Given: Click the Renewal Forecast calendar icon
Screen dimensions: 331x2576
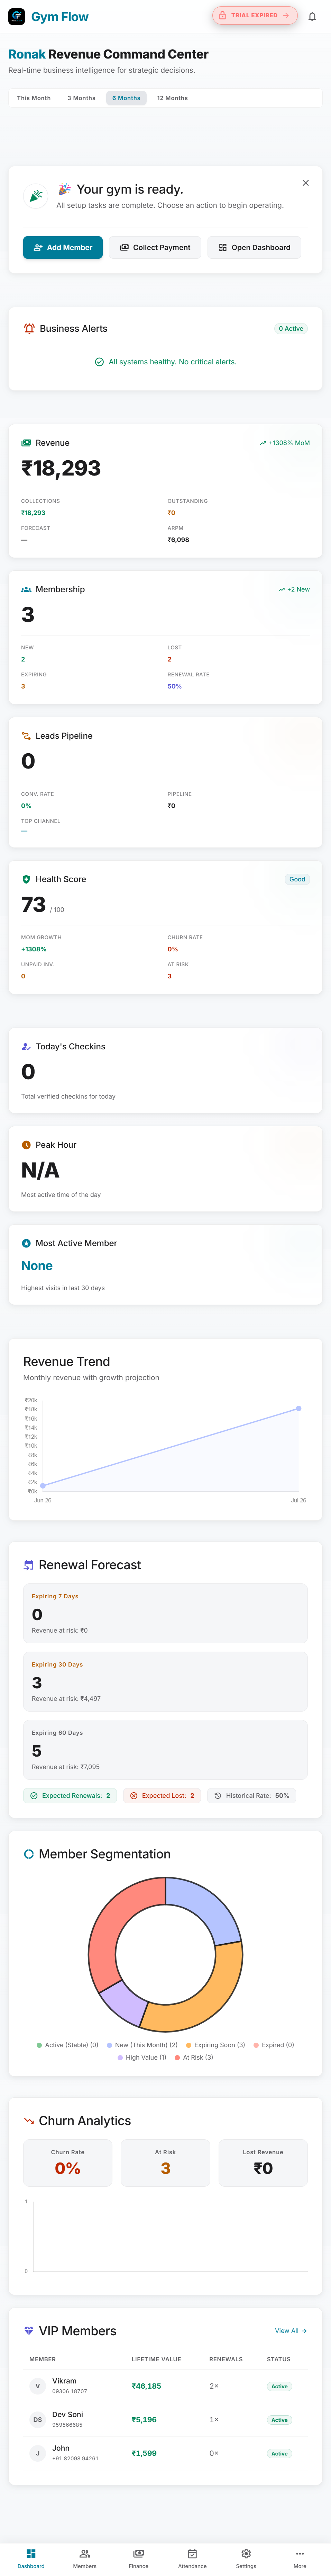Looking at the screenshot, I should 29,1565.
